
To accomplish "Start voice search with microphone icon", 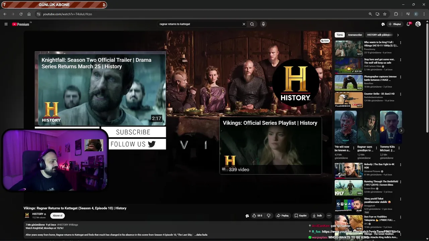I will point(263,24).
